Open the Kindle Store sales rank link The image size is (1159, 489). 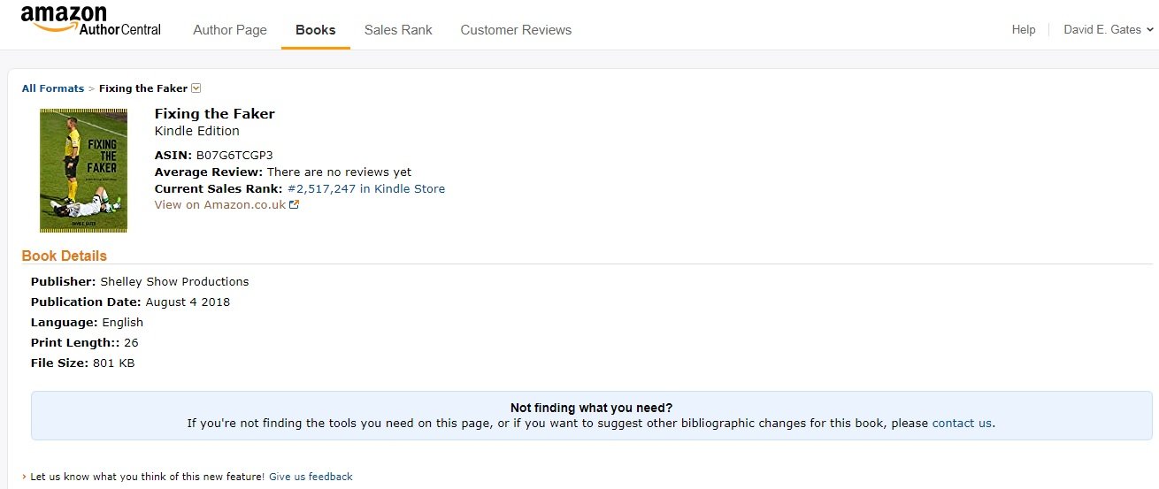pyautogui.click(x=366, y=188)
